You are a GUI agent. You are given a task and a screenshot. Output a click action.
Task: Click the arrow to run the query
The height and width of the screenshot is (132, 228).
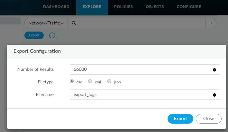211,23
